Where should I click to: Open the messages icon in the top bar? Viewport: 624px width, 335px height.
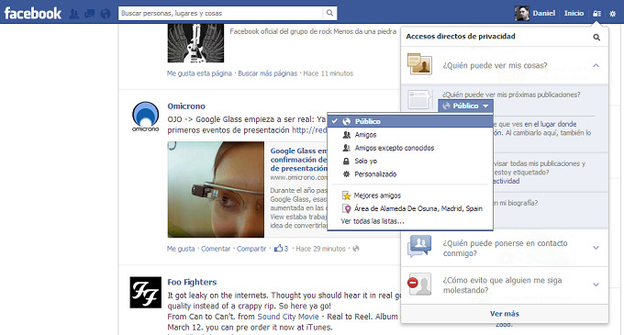tap(90, 14)
